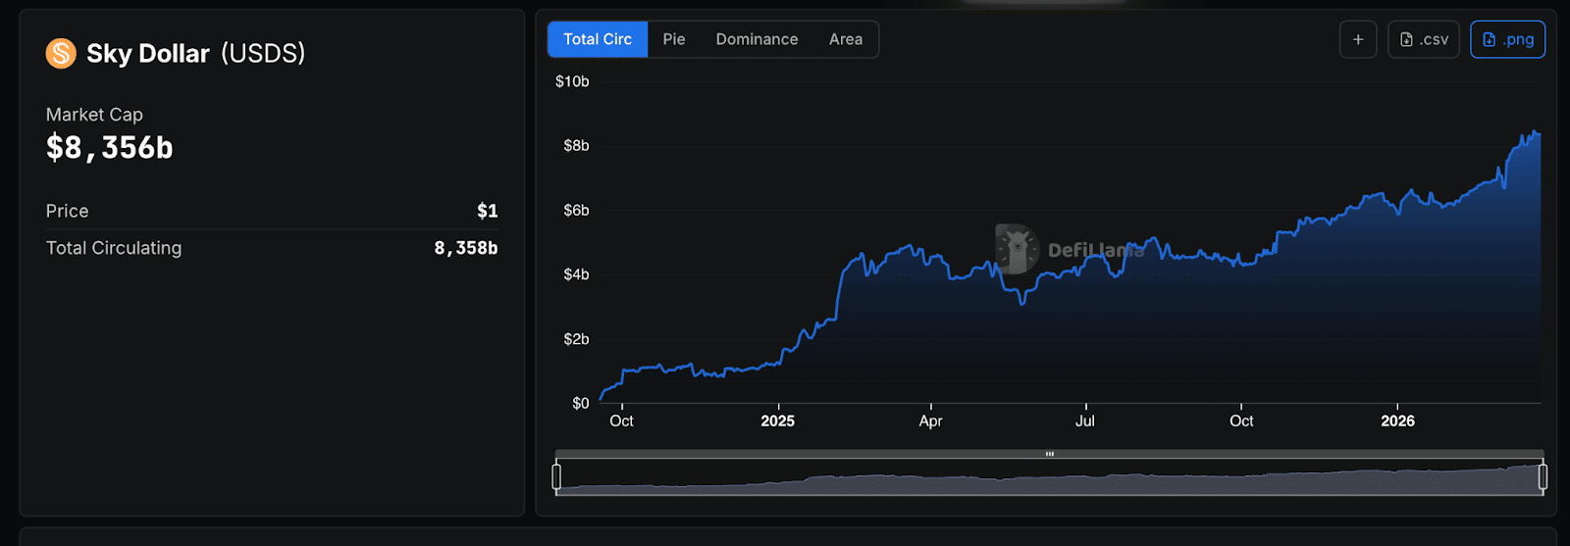
Task: Click the 8,358b circulating value
Action: 466,248
